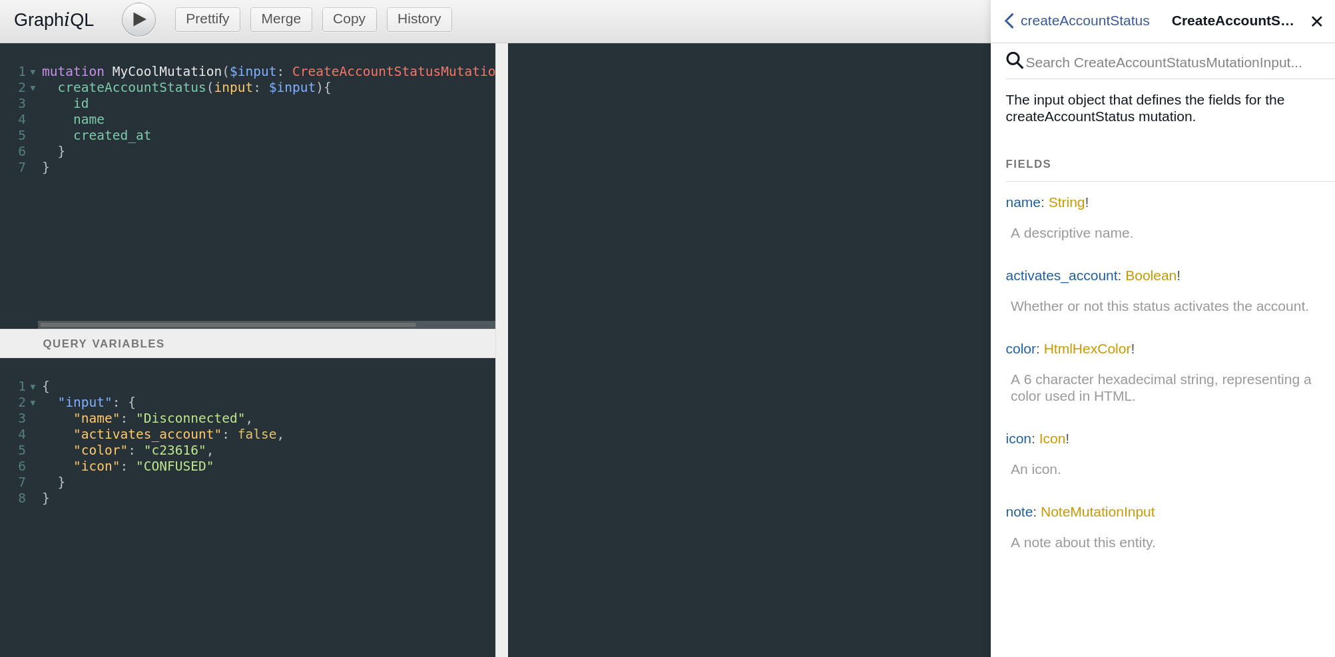The height and width of the screenshot is (657, 1335).
Task: Focus the Search CreateAccountStatusMutationInput field
Action: (1172, 63)
